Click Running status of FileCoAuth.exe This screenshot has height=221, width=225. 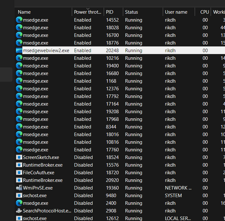134,173
